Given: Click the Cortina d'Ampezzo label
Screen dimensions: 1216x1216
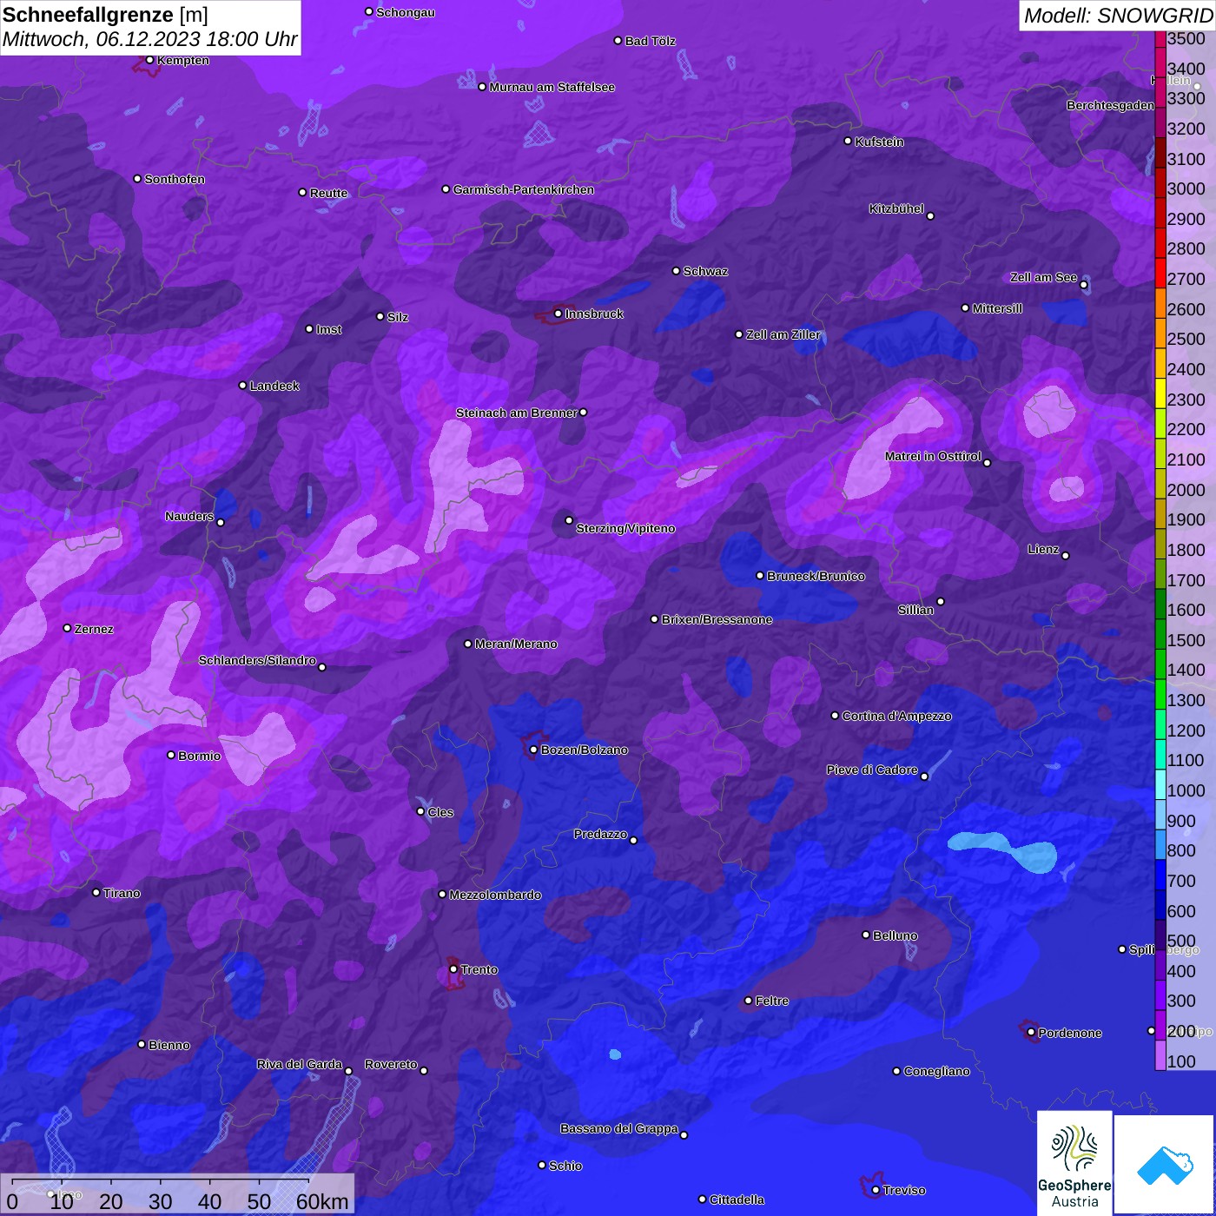Looking at the screenshot, I should [x=897, y=716].
